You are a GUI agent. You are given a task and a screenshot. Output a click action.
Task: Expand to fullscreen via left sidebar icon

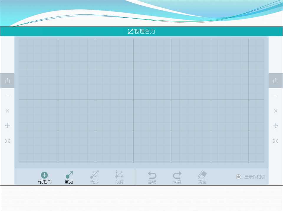pos(7,141)
